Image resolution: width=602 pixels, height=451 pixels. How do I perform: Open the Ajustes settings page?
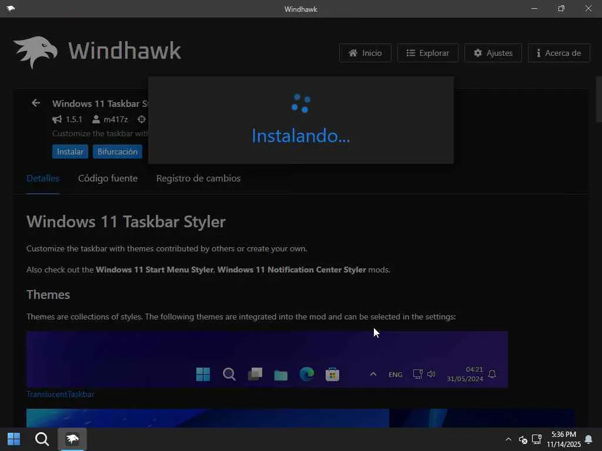(493, 53)
